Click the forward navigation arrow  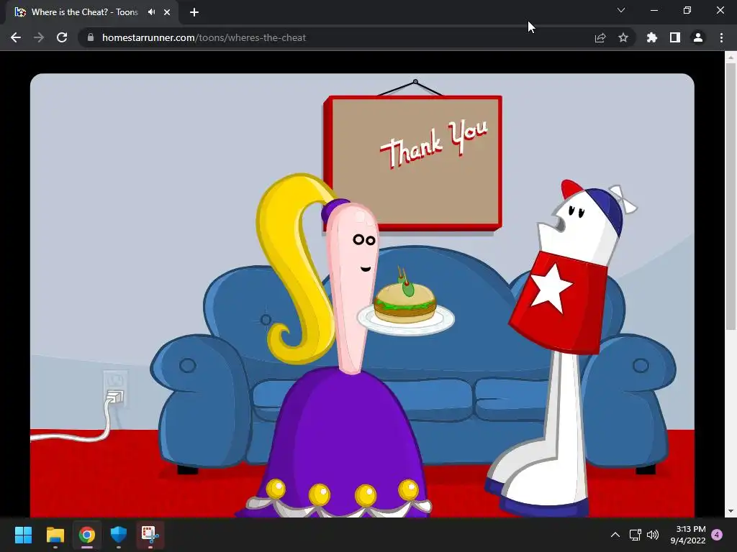point(39,37)
